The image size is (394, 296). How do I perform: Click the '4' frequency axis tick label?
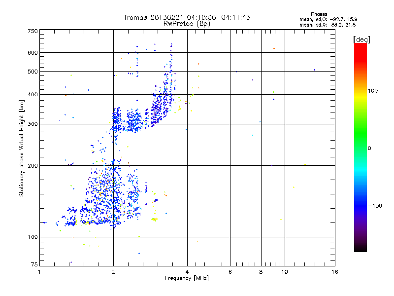pos(187,272)
